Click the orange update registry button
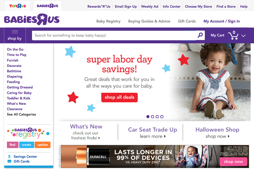Screen dimensions: 254x175 tap(43, 145)
